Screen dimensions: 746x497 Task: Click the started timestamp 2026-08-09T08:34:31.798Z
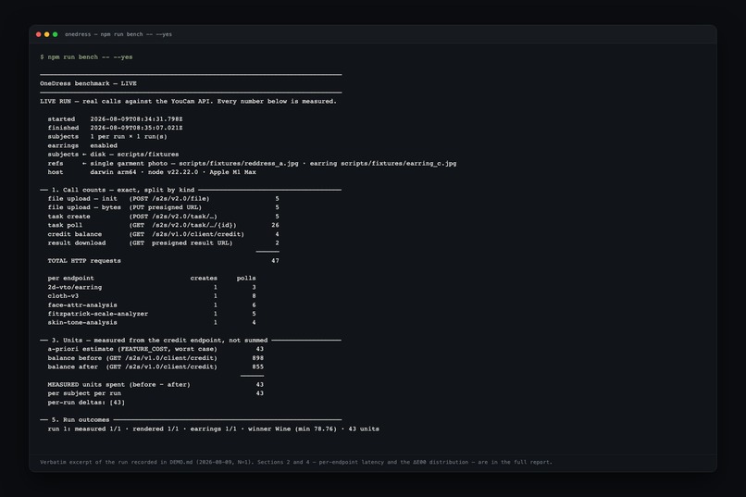[137, 119]
